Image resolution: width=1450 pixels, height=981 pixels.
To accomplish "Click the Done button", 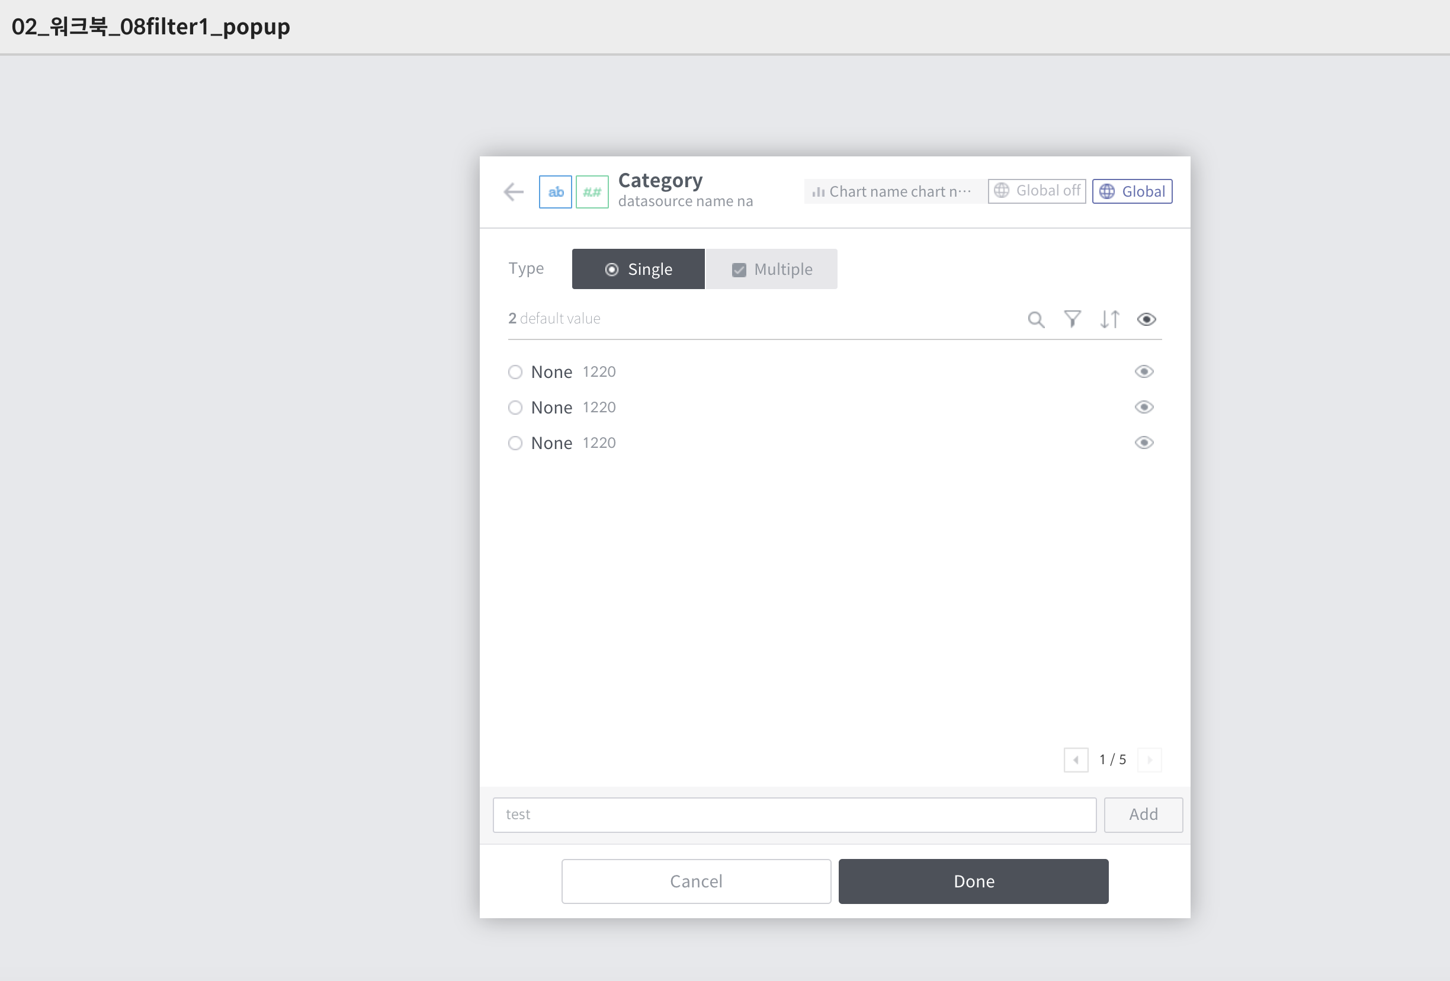I will pos(973,881).
